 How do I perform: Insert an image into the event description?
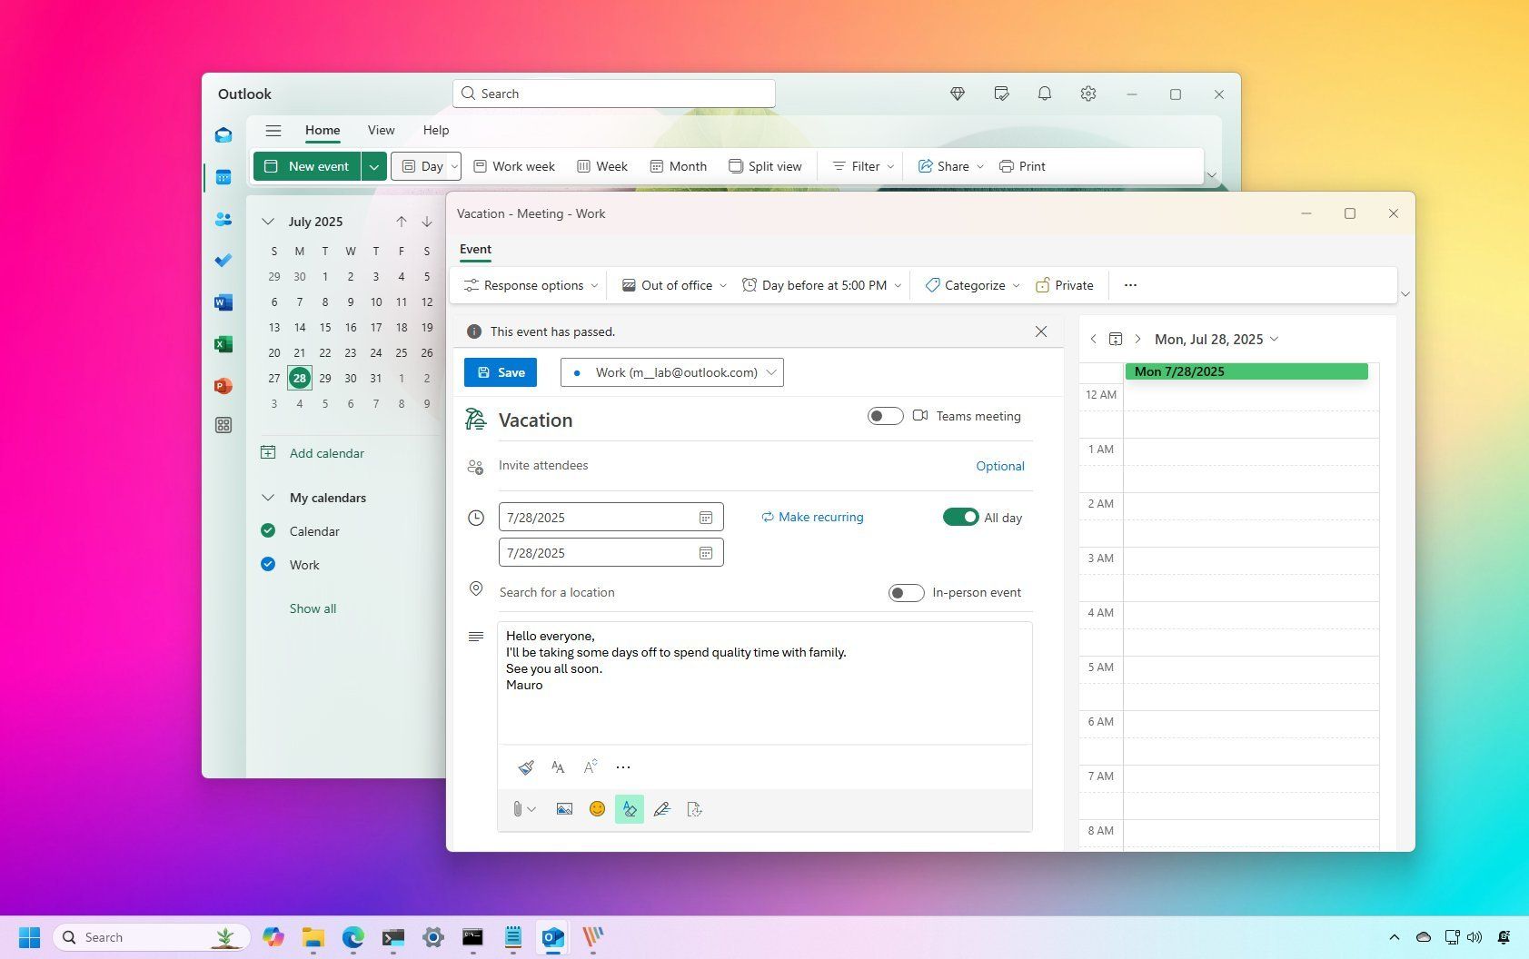pos(564,808)
